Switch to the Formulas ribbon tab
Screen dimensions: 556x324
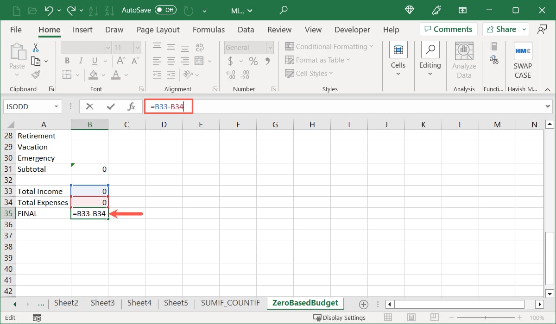point(208,30)
